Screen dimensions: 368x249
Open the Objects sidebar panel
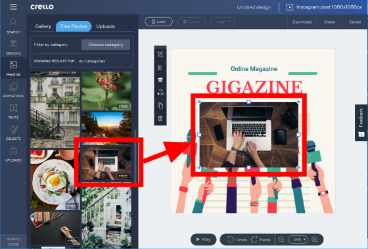coord(13,133)
